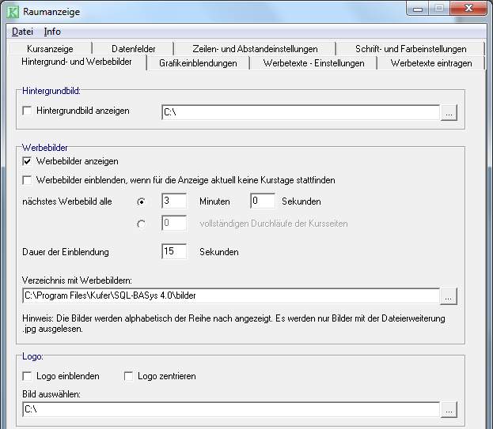The height and width of the screenshot is (429, 493).
Task: Uncheck Werbebilder anzeigen checkbox
Action: (27, 161)
